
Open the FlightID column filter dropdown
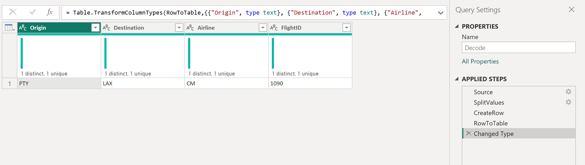347,28
